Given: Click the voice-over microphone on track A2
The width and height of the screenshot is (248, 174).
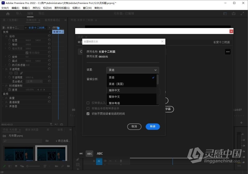Looking at the screenshot, I should [121, 161].
